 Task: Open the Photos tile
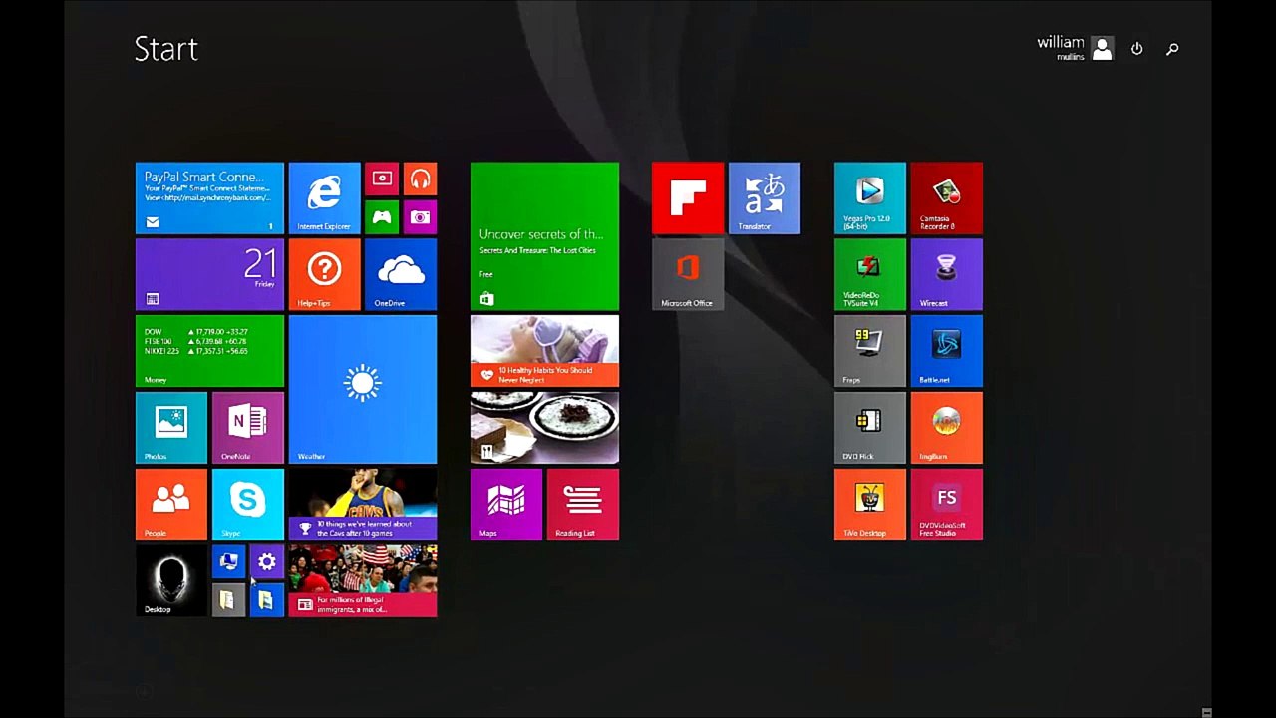coord(171,428)
